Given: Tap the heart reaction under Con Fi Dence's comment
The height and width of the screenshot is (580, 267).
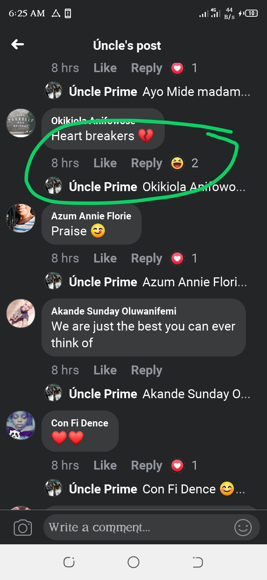Looking at the screenshot, I should pos(177,465).
